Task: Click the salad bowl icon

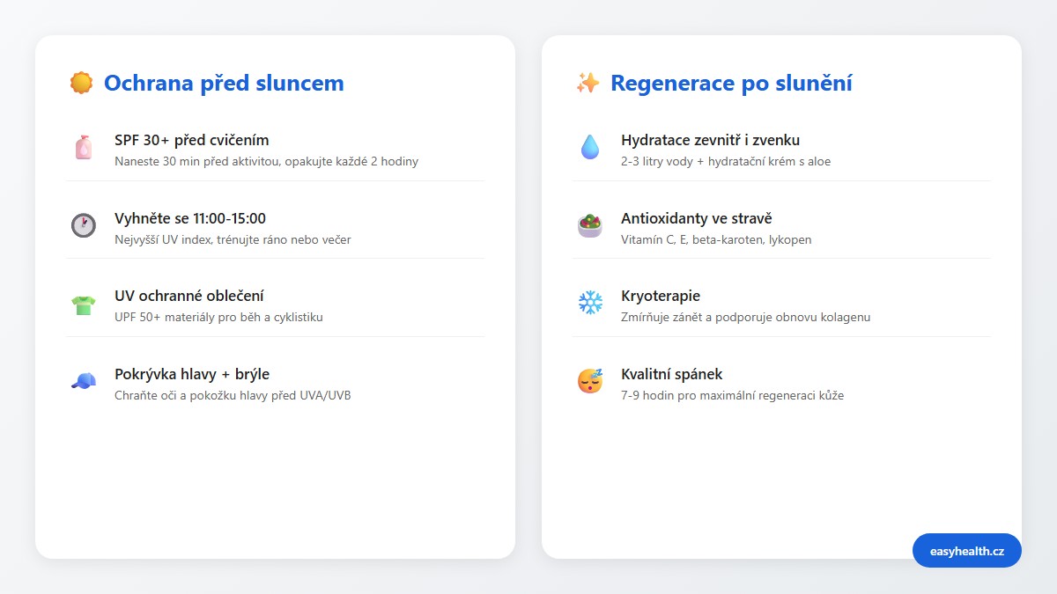Action: click(590, 225)
